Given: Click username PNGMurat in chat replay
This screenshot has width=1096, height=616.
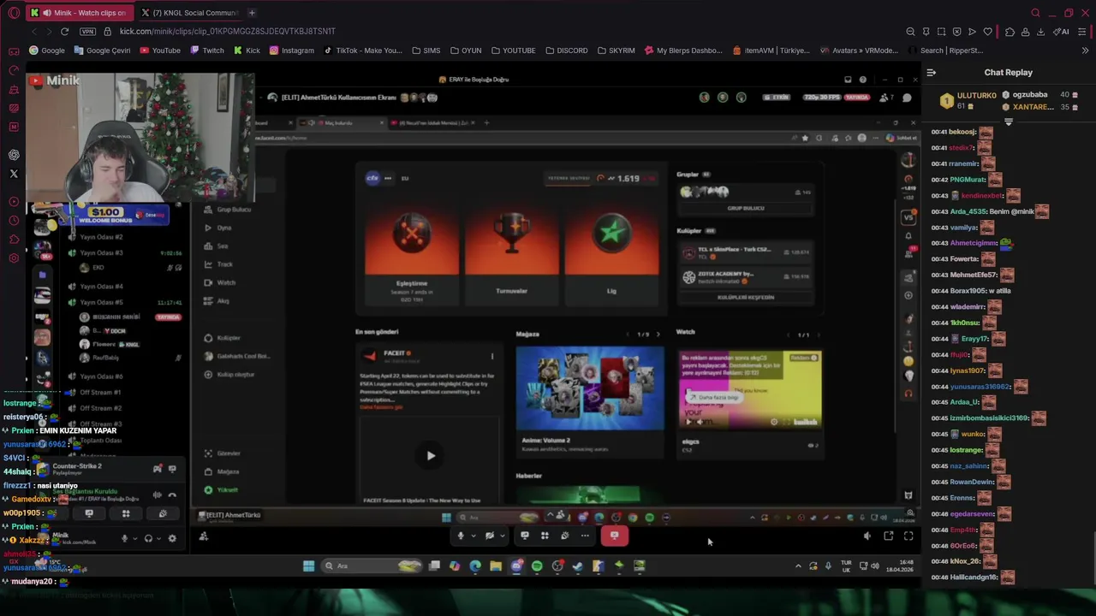Looking at the screenshot, I should pos(967,180).
